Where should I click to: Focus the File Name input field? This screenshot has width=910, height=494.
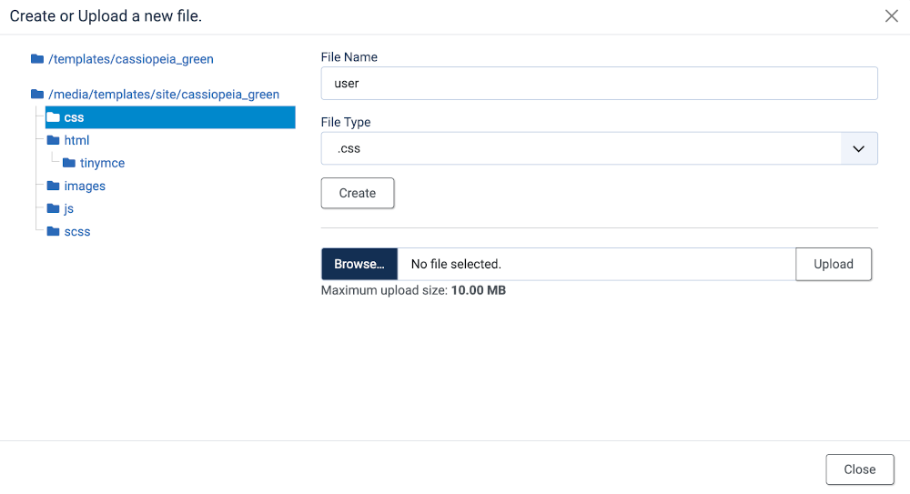click(599, 84)
